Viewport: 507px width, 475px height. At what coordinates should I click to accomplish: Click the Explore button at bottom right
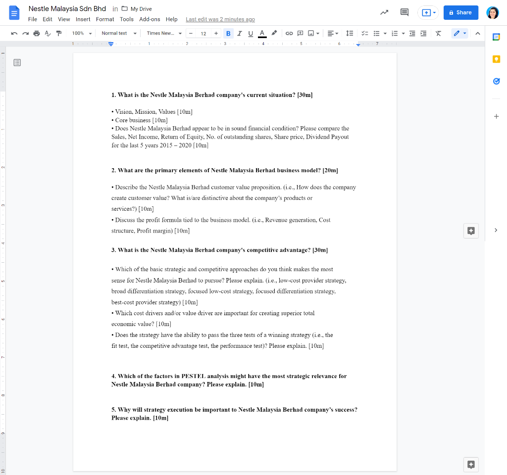tap(471, 465)
